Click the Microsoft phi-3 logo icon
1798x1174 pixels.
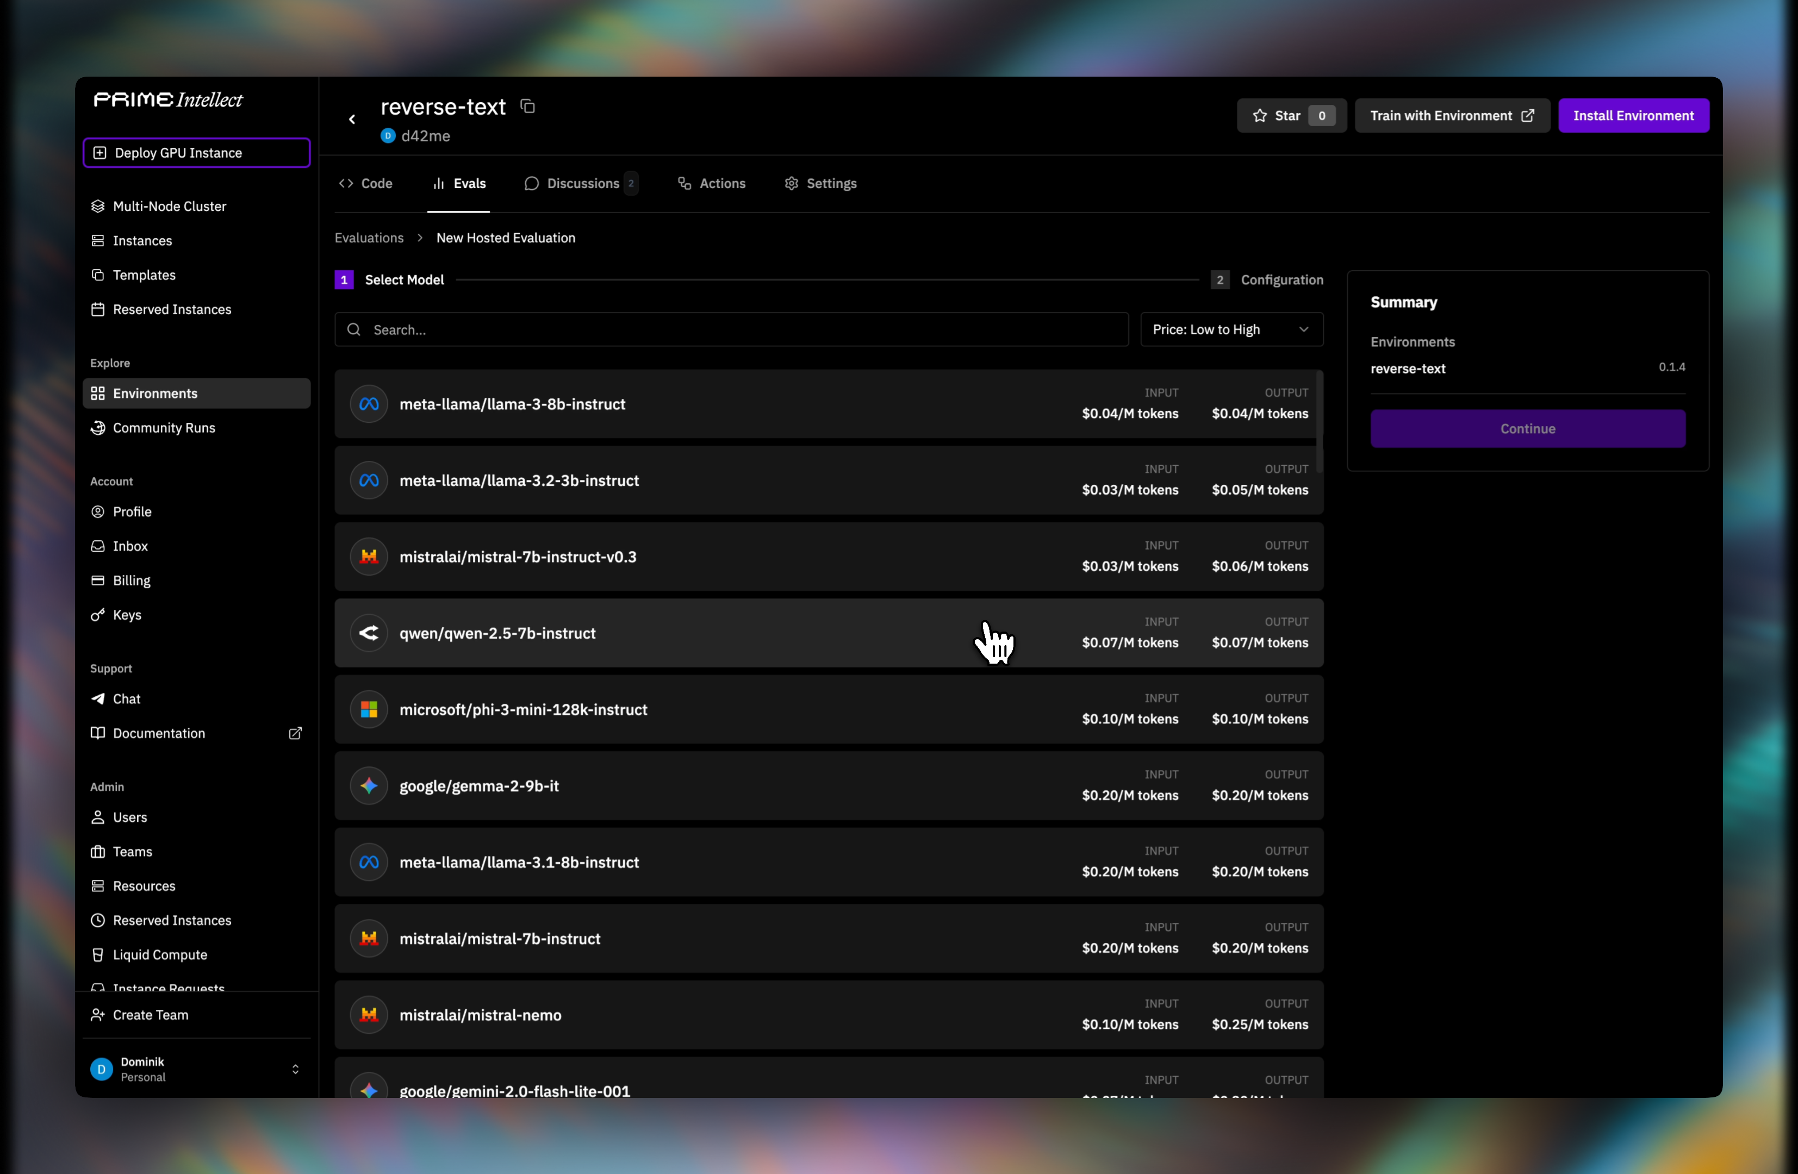click(369, 710)
